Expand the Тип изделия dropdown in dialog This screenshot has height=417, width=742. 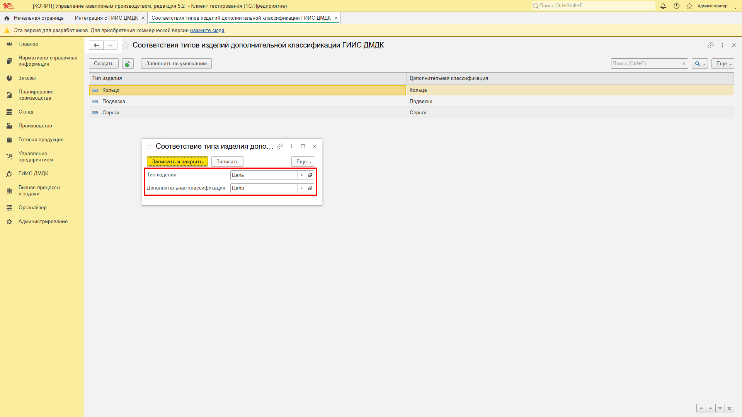(301, 175)
